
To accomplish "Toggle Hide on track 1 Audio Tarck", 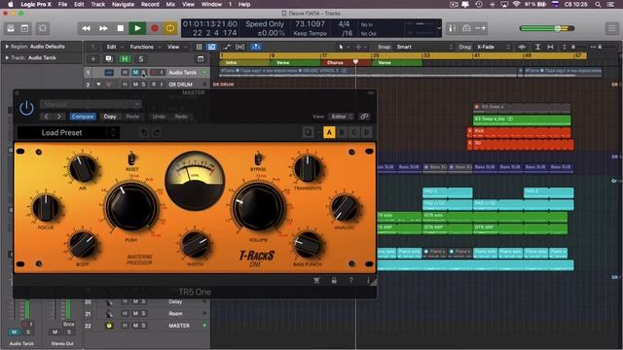I will tap(125, 73).
